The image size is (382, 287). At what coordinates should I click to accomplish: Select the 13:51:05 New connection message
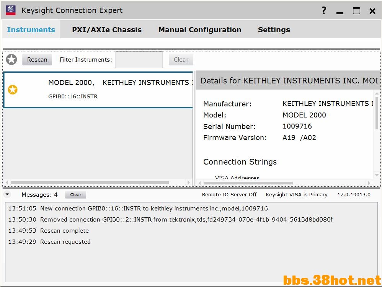pos(138,209)
